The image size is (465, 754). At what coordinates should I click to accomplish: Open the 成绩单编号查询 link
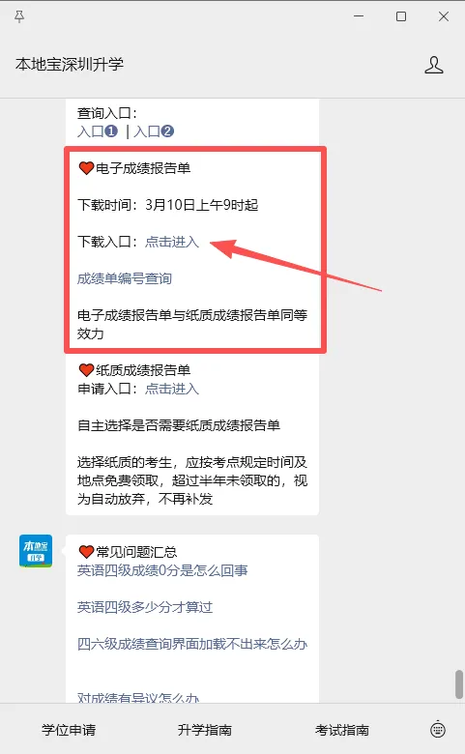pyautogui.click(x=125, y=278)
